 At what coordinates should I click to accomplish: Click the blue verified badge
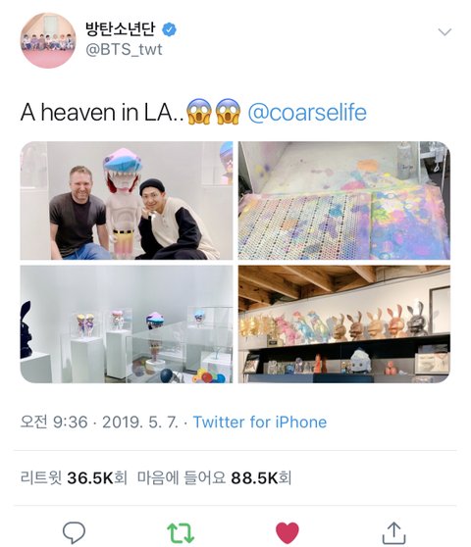click(x=169, y=29)
